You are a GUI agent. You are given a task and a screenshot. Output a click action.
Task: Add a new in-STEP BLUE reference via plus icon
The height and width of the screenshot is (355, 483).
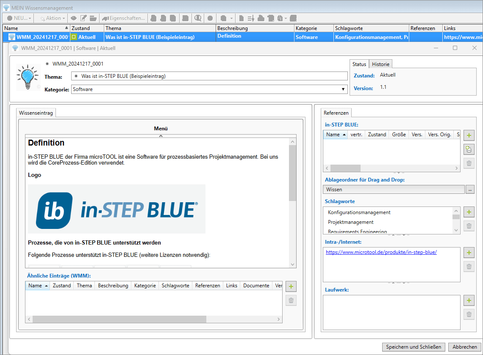click(469, 135)
